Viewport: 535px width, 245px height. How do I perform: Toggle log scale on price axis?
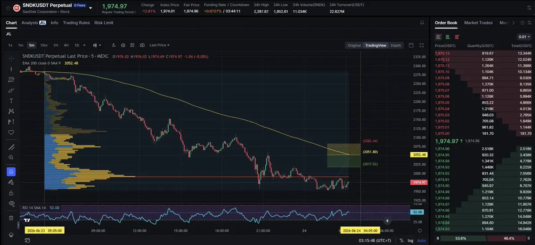tap(410, 240)
